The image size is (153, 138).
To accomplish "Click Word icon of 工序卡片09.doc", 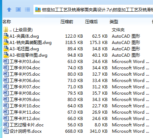I will pos(6,99).
